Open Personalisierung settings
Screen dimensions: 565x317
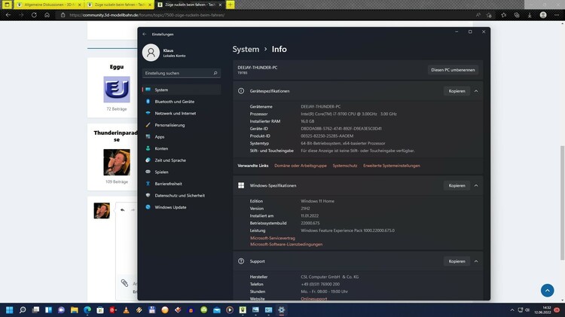[182, 125]
